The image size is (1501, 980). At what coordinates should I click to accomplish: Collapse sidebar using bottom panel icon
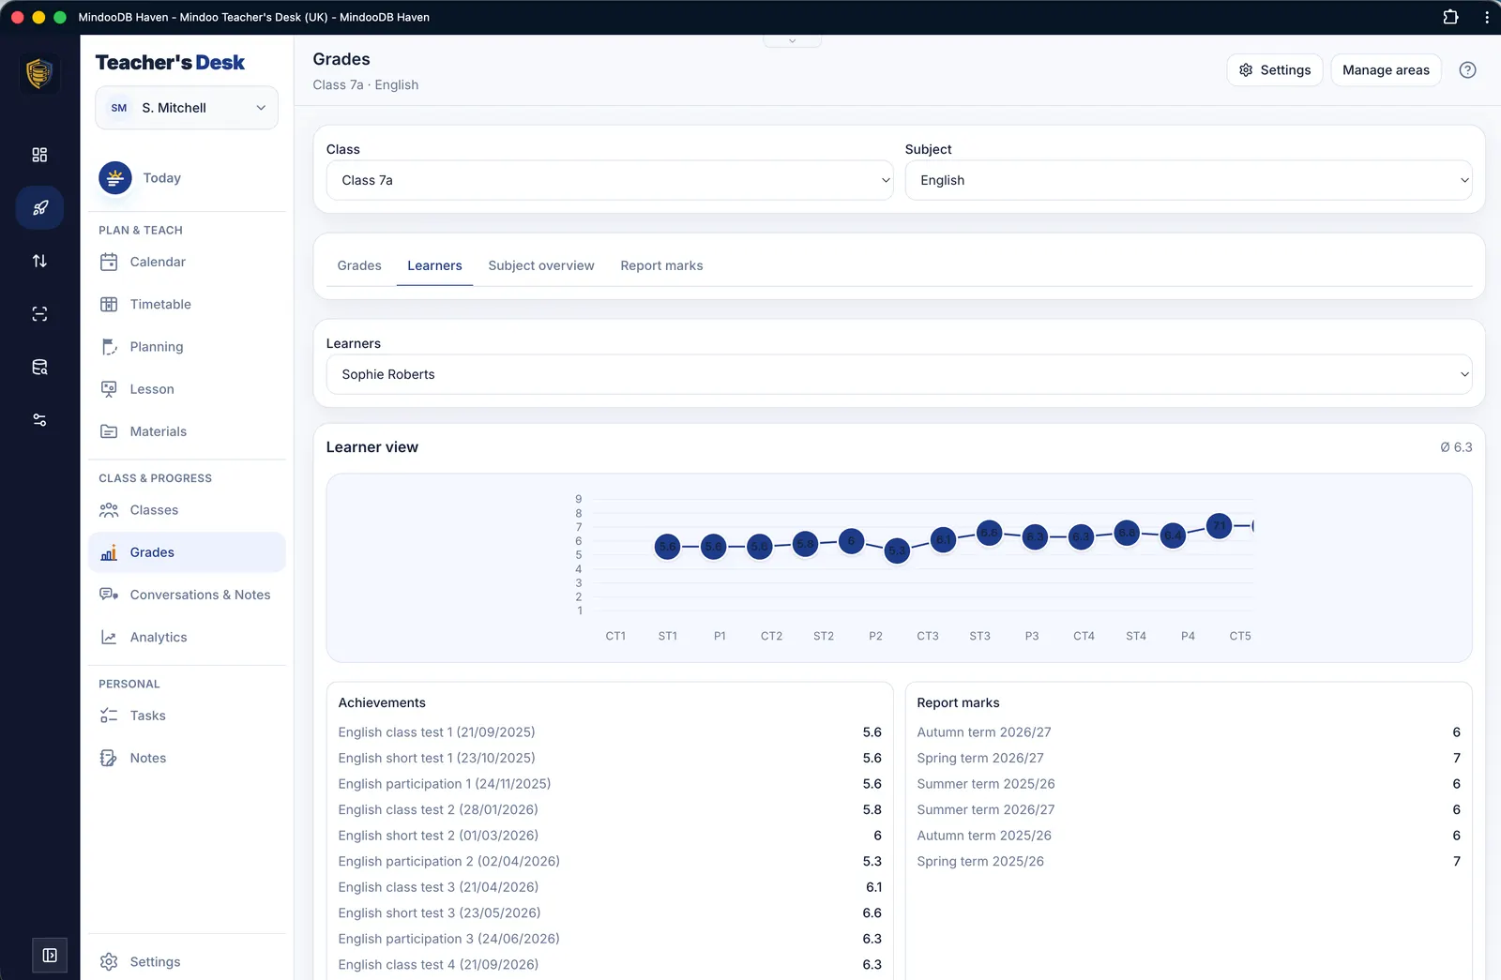(50, 956)
